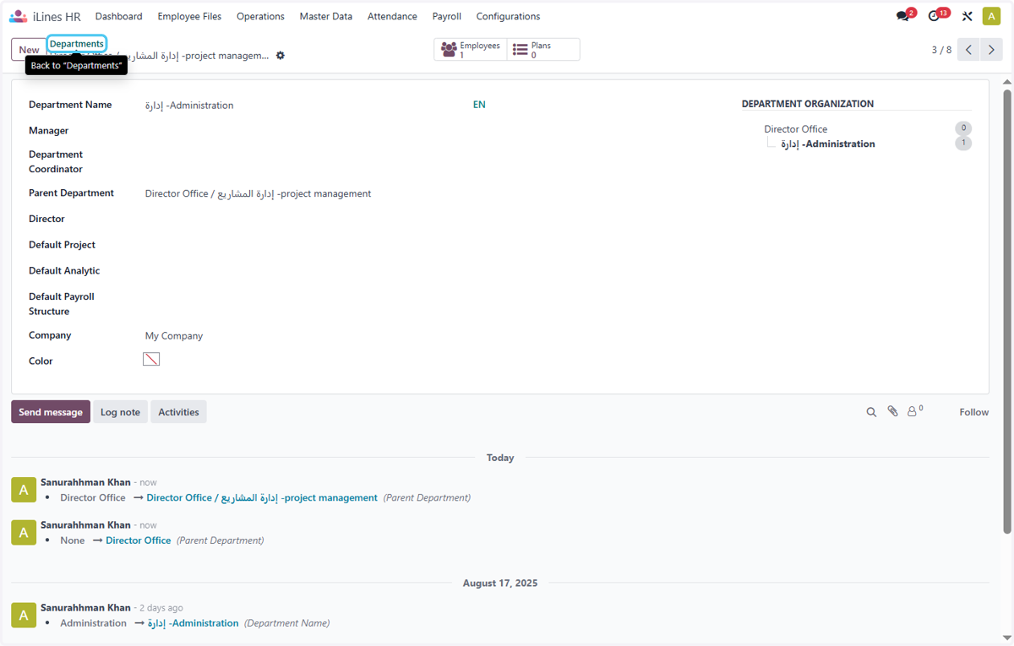1014x646 pixels.
Task: Click the Plans list icon
Action: point(521,50)
